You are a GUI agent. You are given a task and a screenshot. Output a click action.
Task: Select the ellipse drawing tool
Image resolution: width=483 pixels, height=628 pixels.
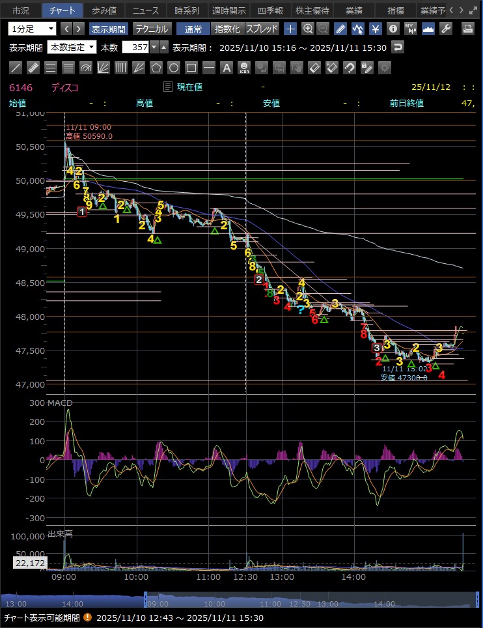tap(174, 68)
